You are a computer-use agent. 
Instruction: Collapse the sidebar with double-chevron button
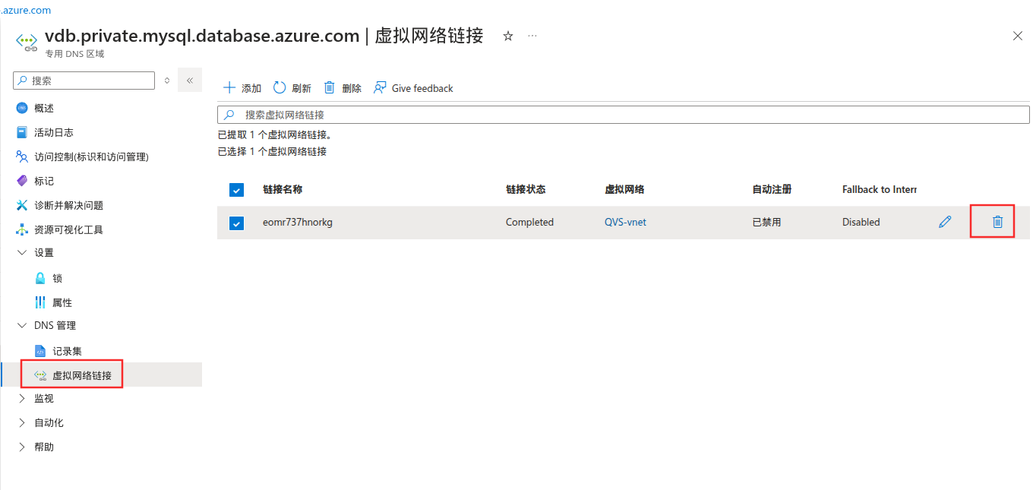click(x=190, y=80)
